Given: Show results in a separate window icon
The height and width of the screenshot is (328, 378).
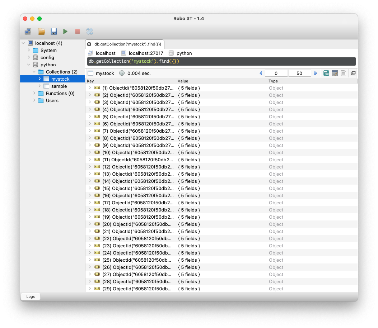Looking at the screenshot, I should point(353,73).
